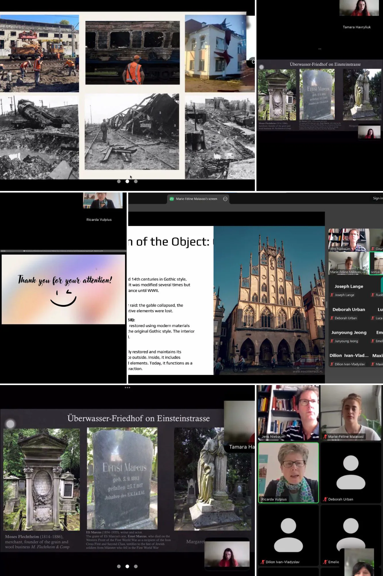The image size is (383, 576).
Task: Select the first page dot under railway photos
Action: pyautogui.click(x=119, y=181)
